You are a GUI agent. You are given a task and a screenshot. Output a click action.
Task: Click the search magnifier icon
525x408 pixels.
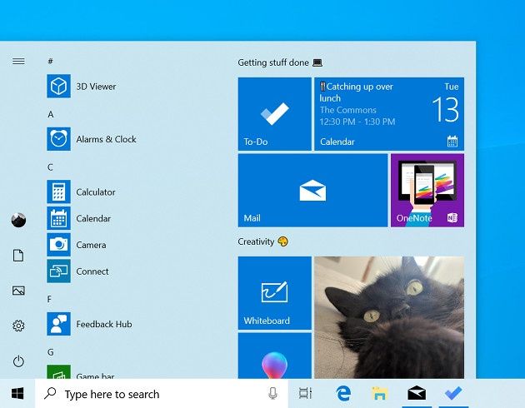pos(50,393)
